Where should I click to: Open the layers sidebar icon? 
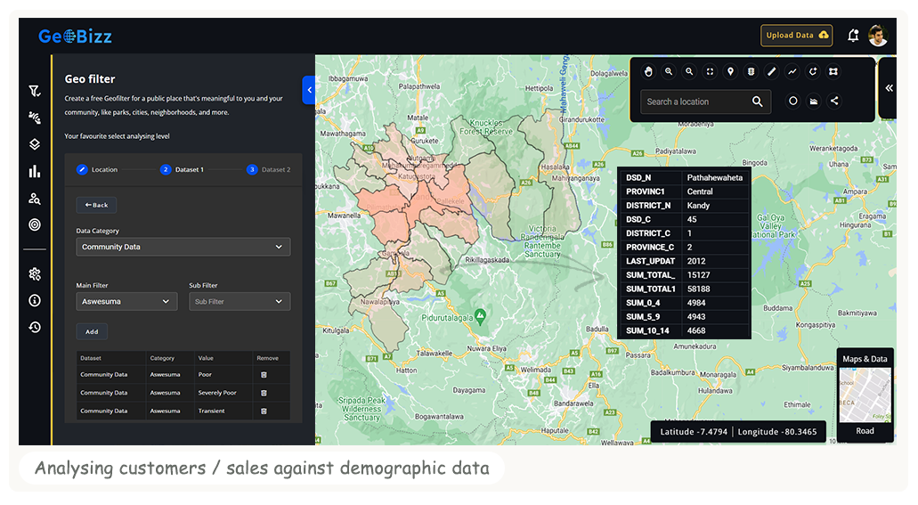pyautogui.click(x=35, y=144)
